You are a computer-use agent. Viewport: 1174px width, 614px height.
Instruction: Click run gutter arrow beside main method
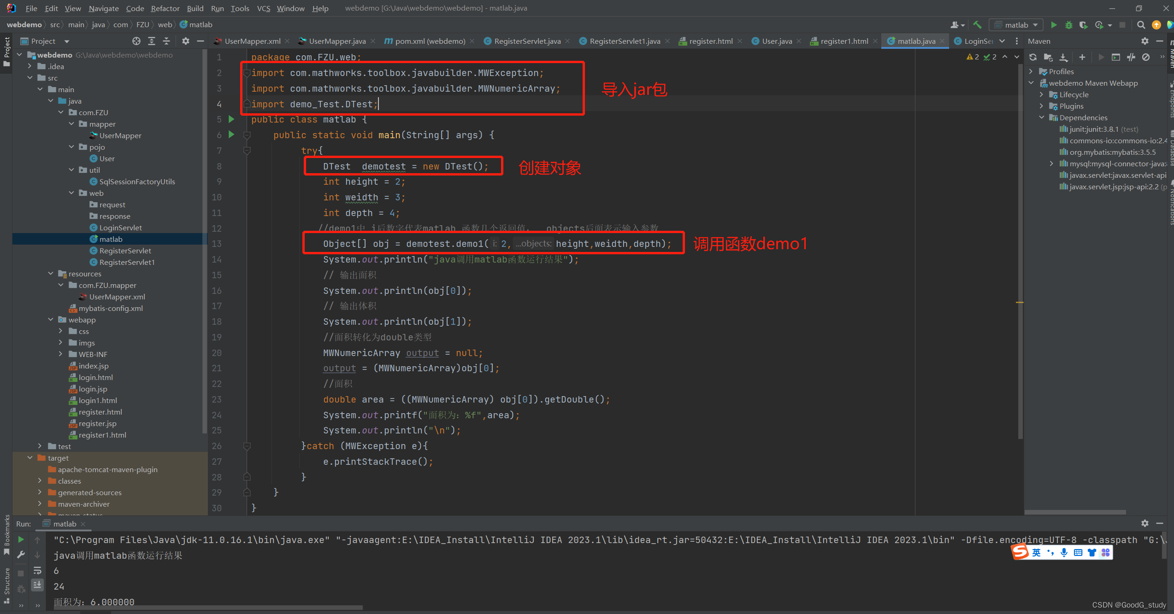click(231, 134)
